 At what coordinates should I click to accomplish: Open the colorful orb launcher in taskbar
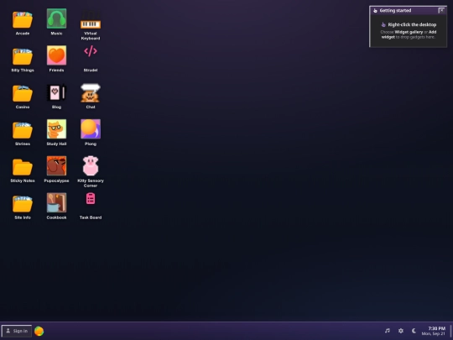tap(39, 331)
